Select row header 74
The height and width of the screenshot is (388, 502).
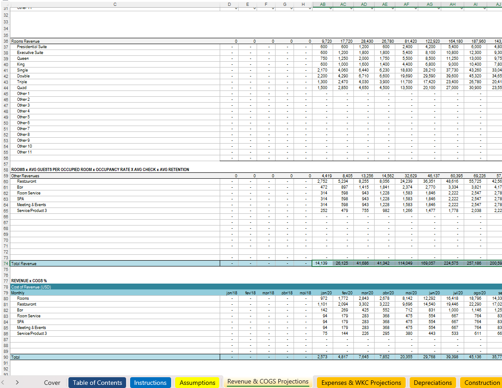click(x=5, y=263)
